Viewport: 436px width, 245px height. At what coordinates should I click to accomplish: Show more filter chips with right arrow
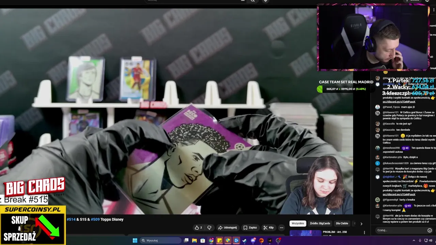361,224
